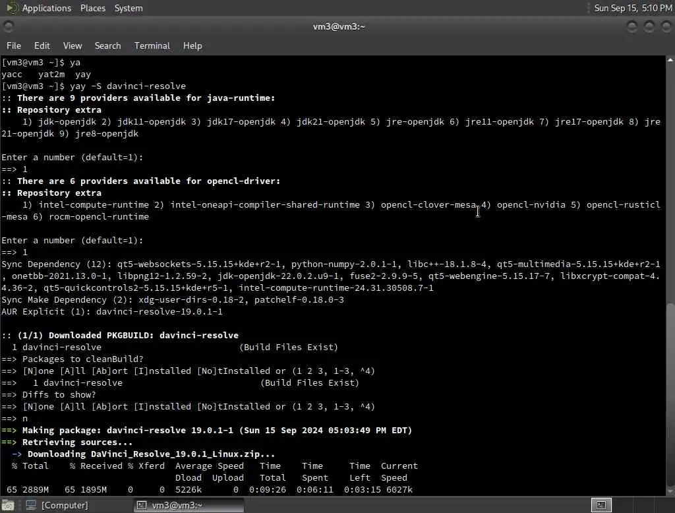Viewport: 675px width, 513px height.
Task: Click the '5226k' average download speed value
Action: (188, 490)
